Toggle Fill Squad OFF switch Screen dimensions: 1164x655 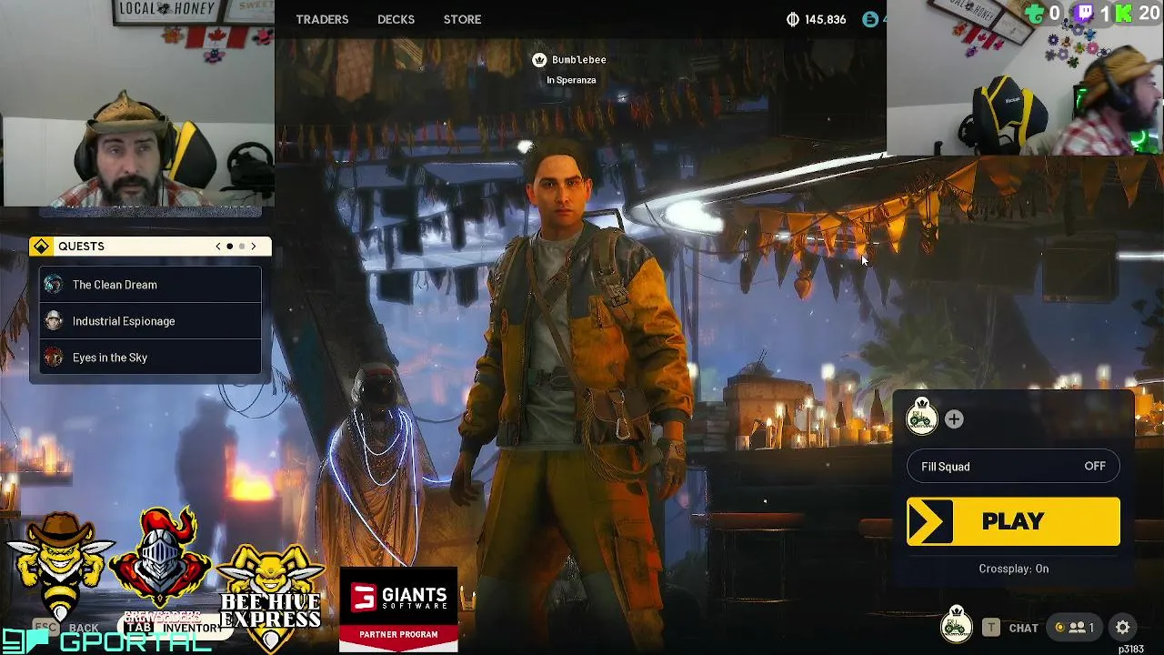1013,467
